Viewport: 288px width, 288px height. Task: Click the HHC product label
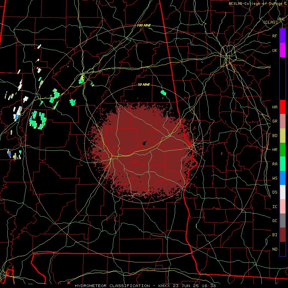click(281, 19)
